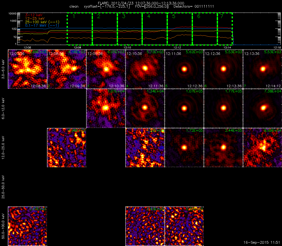Click the '10000' count-rate axis label

tap(13, 14)
